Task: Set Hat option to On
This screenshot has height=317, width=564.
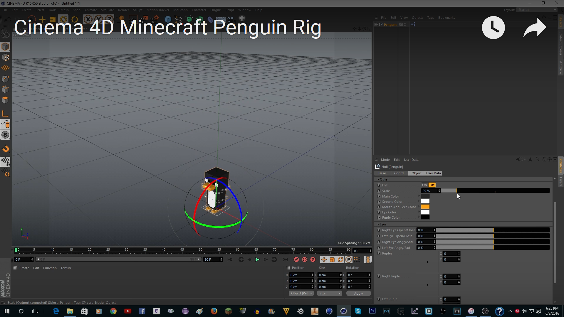Action: coord(424,185)
